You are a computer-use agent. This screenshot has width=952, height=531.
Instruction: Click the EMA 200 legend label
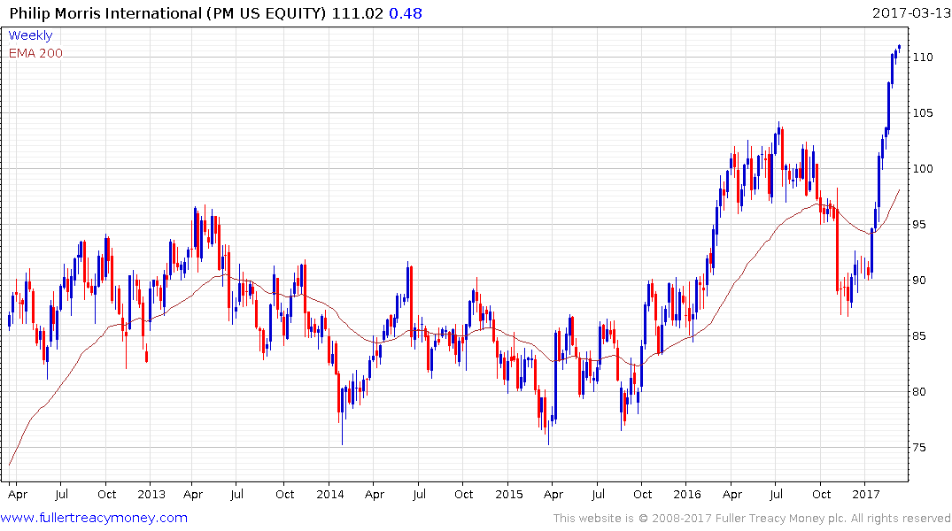(35, 53)
